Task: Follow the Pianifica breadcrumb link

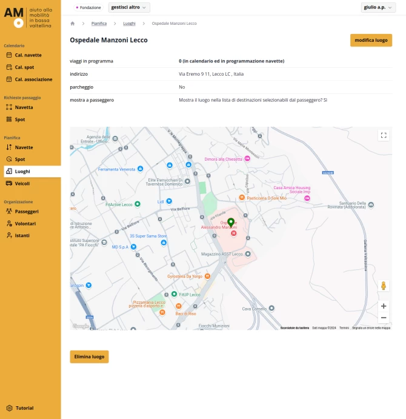Action: [99, 23]
